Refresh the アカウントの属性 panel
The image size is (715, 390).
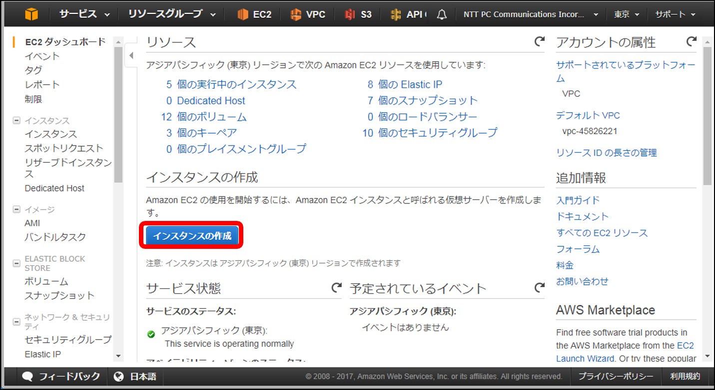691,41
